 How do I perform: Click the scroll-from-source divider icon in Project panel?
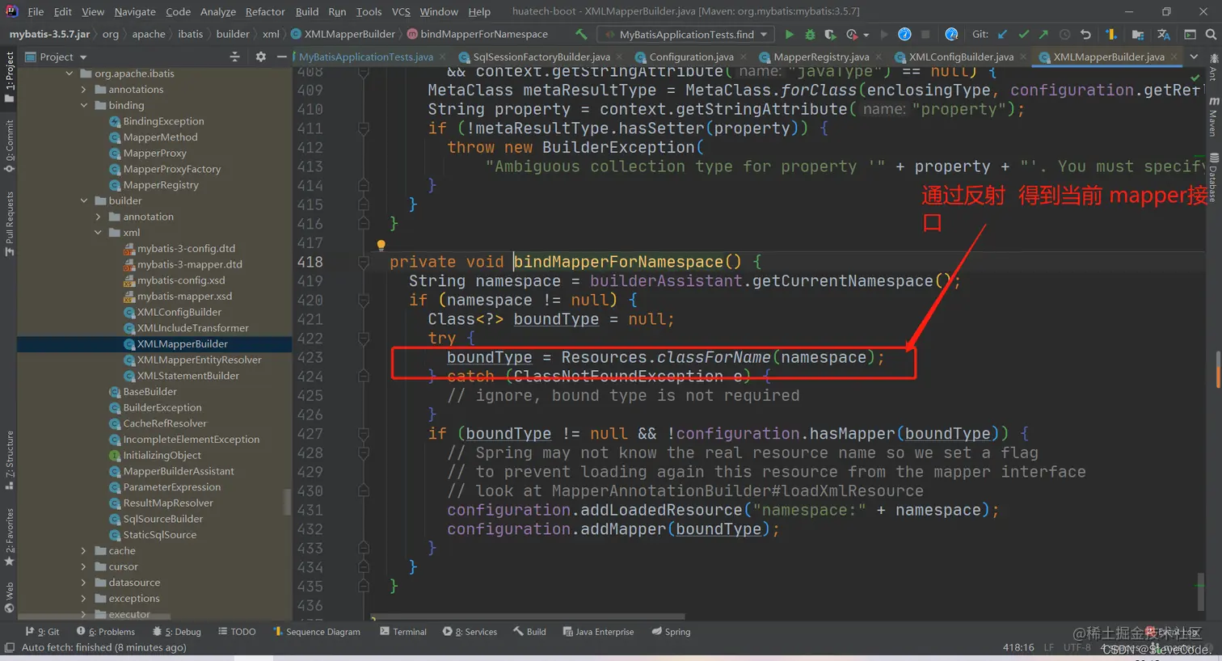click(x=234, y=57)
